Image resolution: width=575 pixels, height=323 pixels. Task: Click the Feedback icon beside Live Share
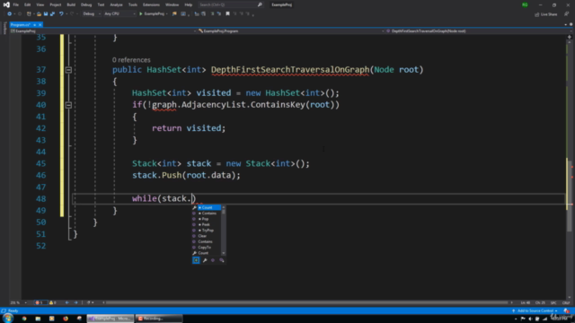pyautogui.click(x=567, y=14)
